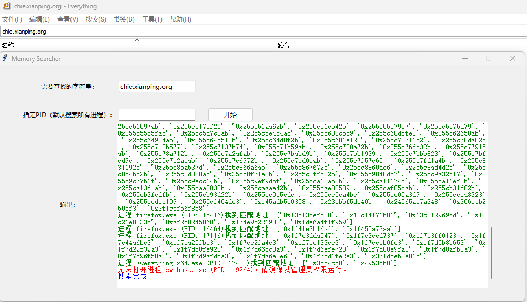Sort results by the 路径 column header

284,46
